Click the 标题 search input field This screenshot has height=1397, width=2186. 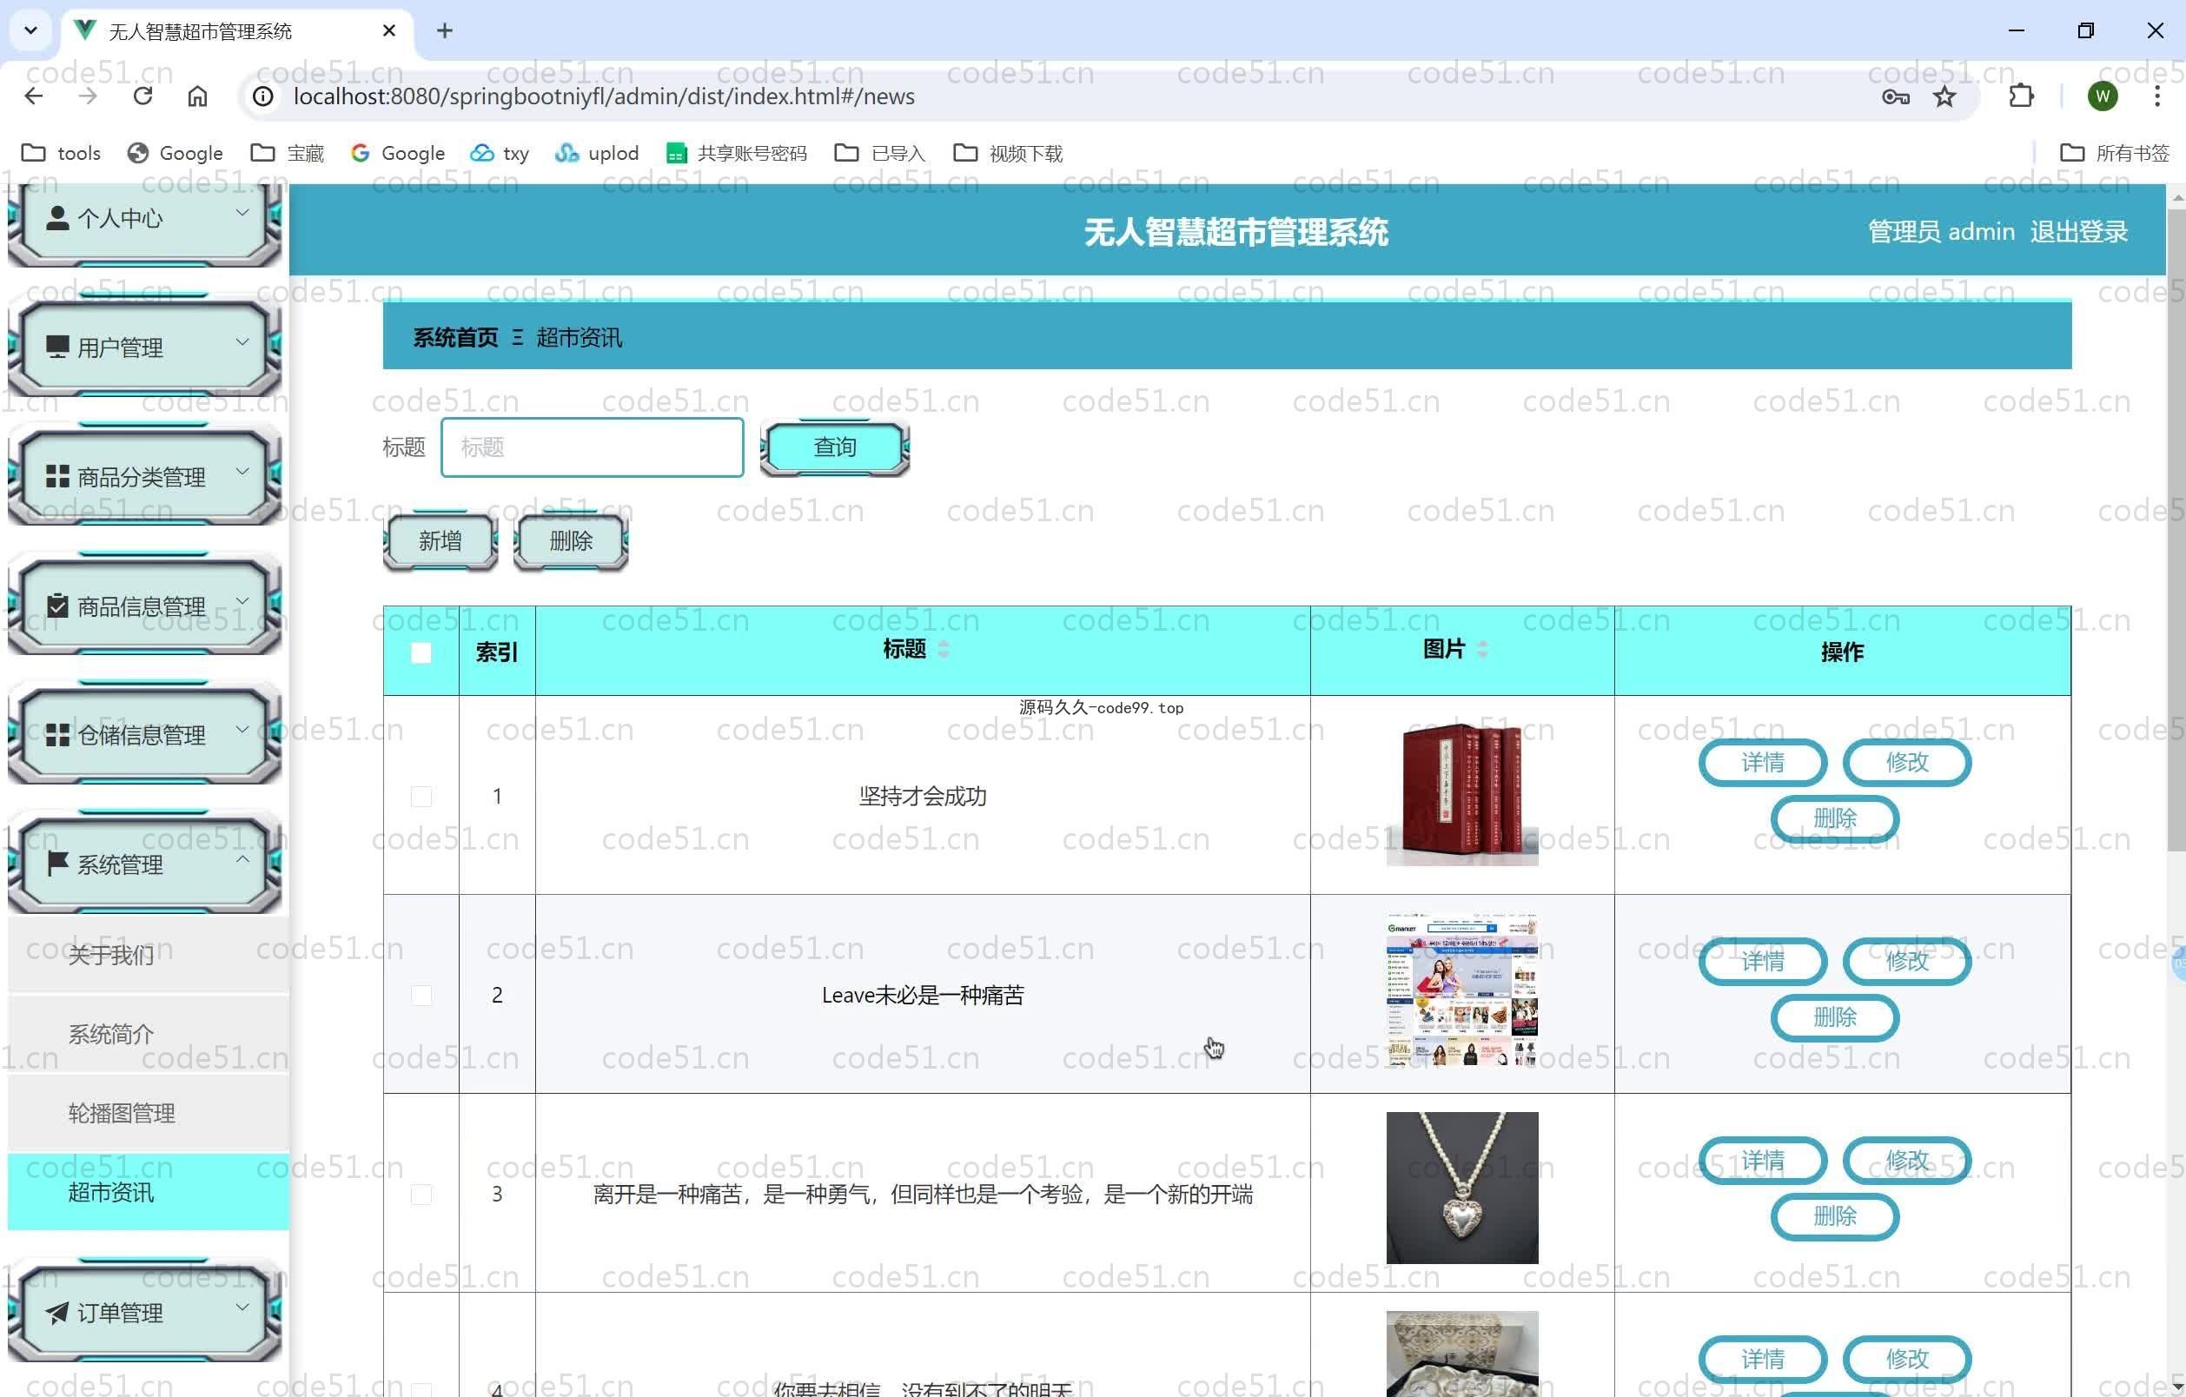point(592,447)
